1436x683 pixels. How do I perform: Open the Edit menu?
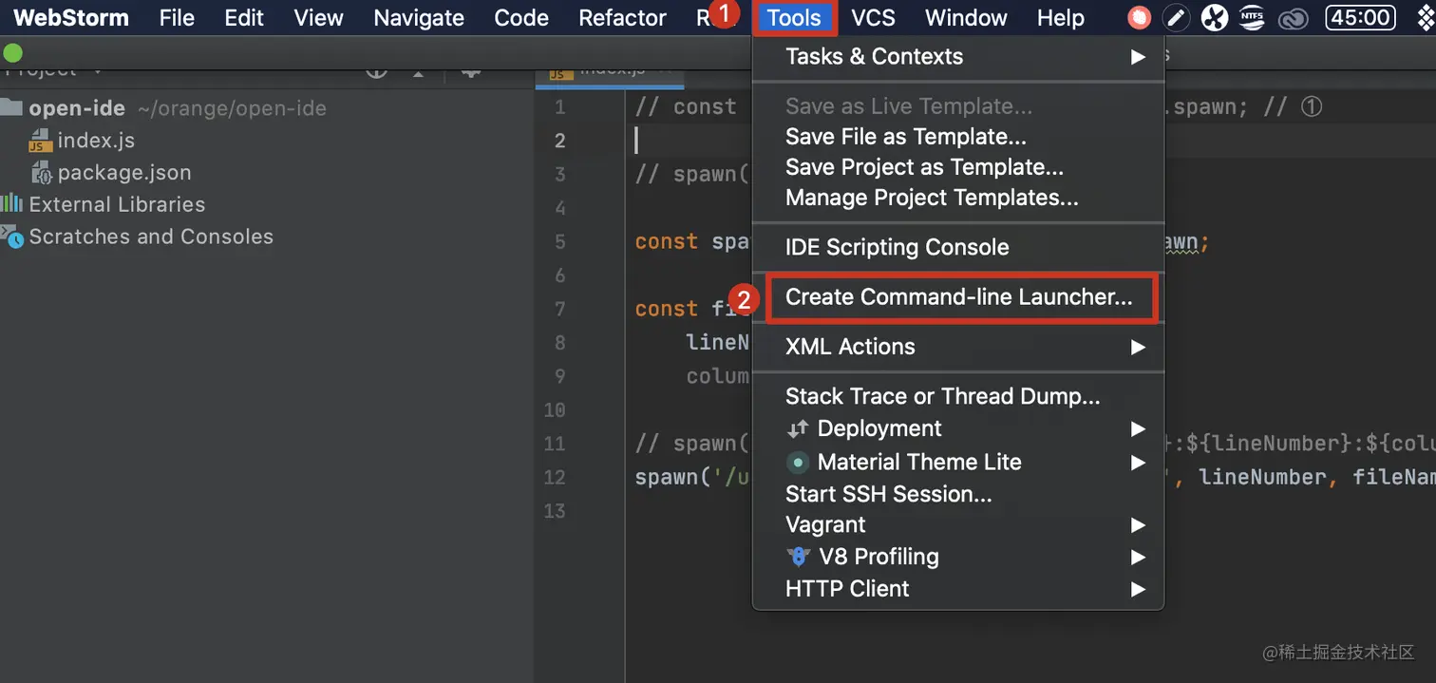coord(244,17)
